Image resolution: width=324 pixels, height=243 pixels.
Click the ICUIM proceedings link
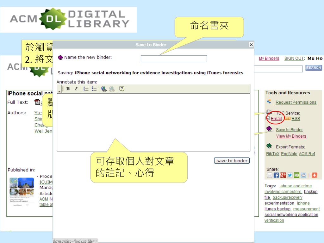tap(46, 182)
